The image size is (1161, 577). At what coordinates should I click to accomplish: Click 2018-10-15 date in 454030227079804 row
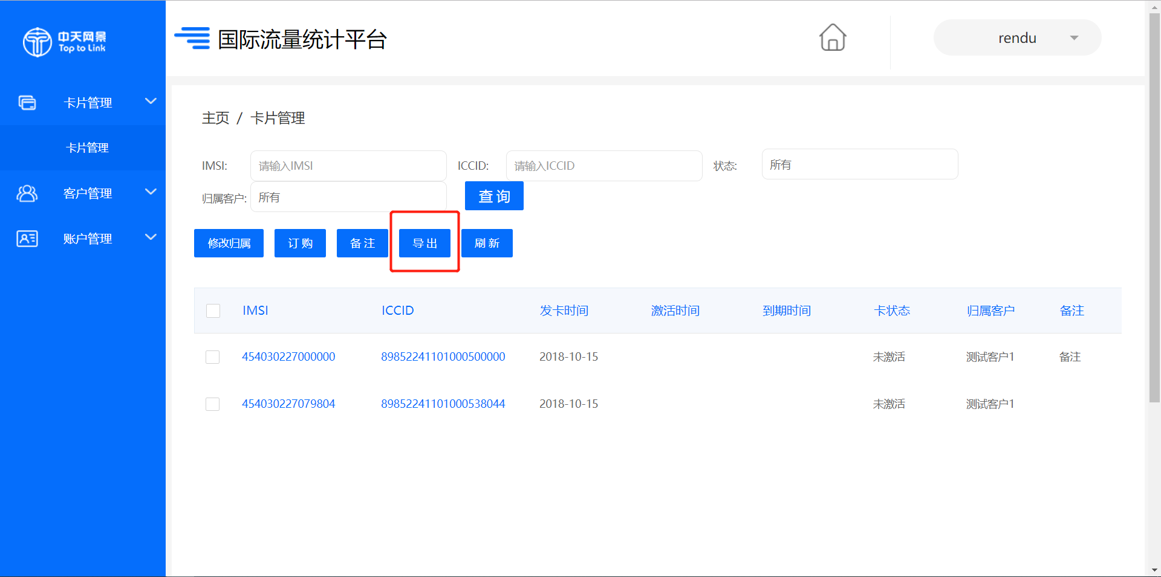click(x=568, y=404)
